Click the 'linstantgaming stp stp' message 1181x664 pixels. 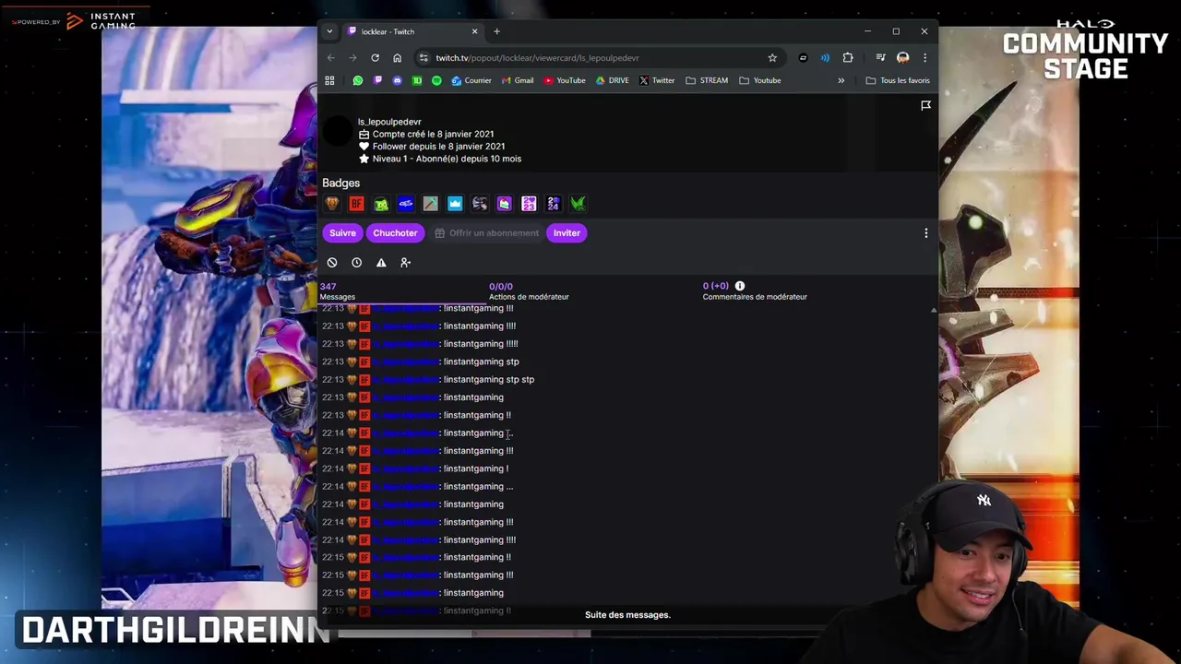coord(489,380)
